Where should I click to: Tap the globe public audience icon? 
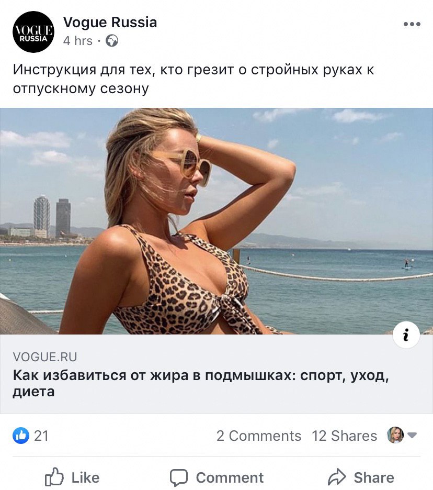point(112,41)
